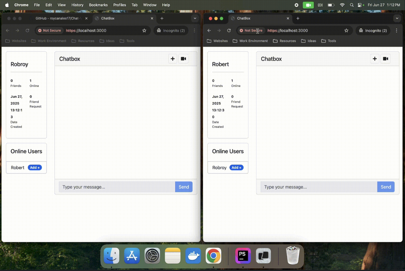Image resolution: width=405 pixels, height=271 pixels.
Task: Add Robert as a friend in left window
Action: (x=35, y=168)
